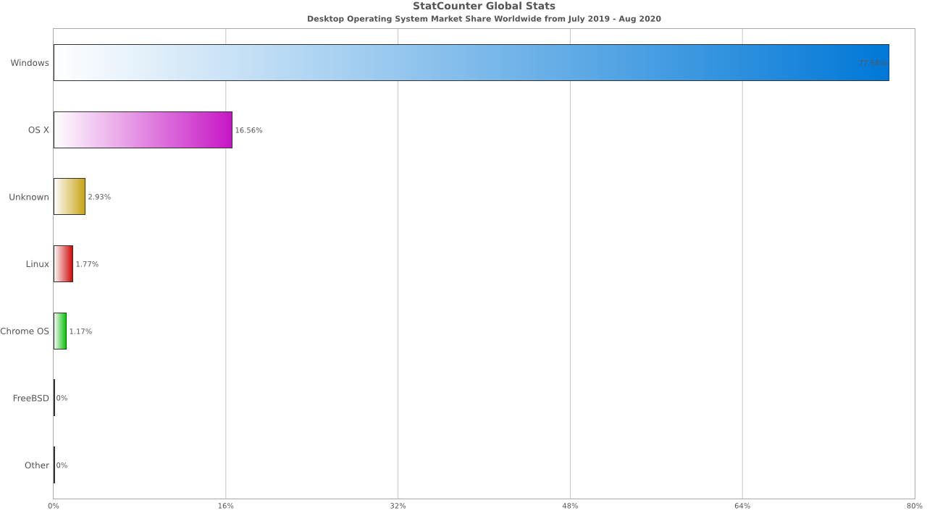Click the "Unknown" axis label
Image resolution: width=927 pixels, height=521 pixels.
pyautogui.click(x=29, y=197)
